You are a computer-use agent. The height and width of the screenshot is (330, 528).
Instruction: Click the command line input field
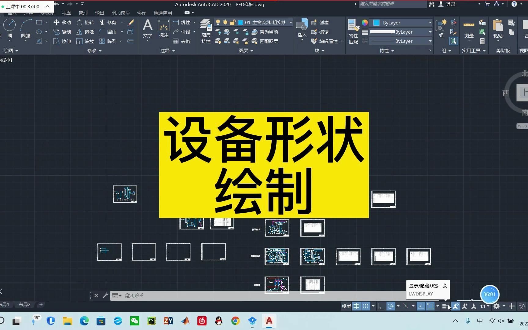[263, 295]
